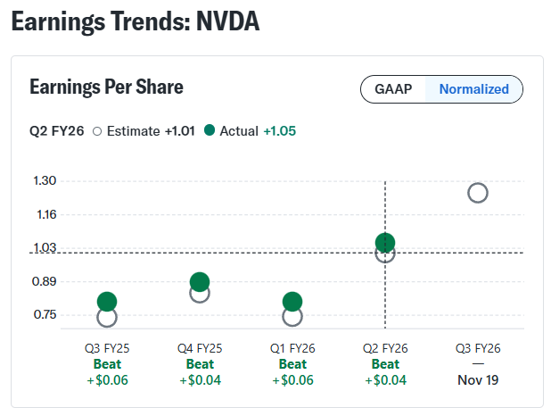Click Q2 FY26 green actual dot
This screenshot has width=551, height=416.
click(x=385, y=242)
